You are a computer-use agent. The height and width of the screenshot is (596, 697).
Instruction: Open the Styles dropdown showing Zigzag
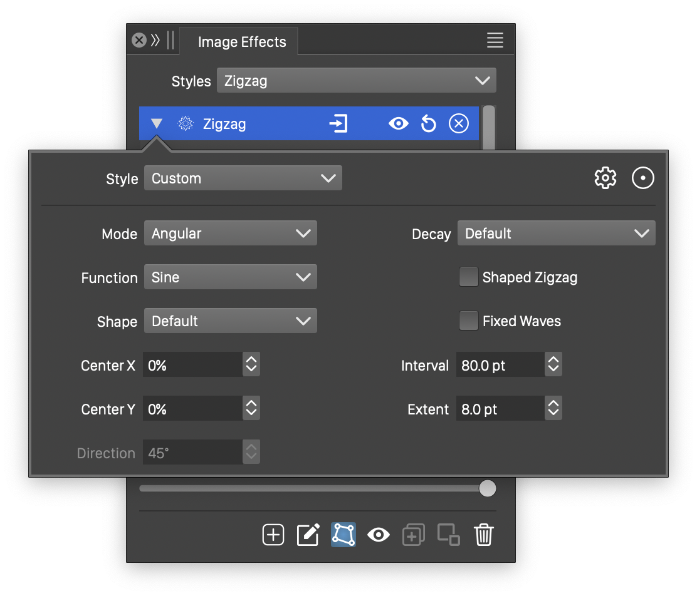(356, 81)
